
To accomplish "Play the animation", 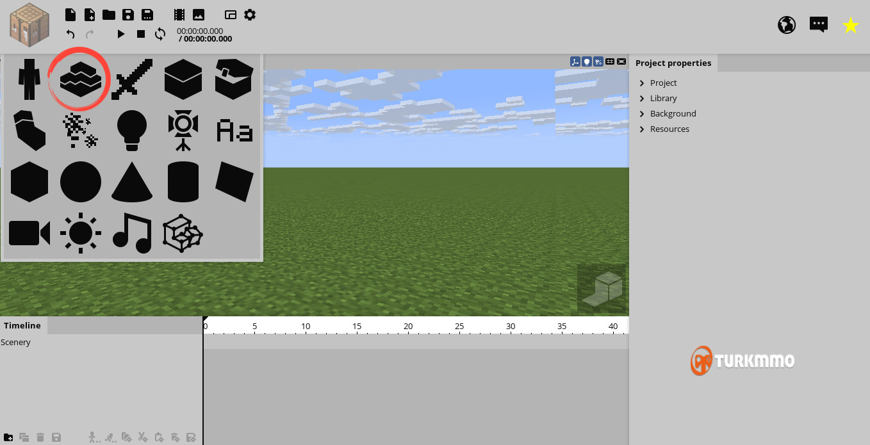I will 121,34.
